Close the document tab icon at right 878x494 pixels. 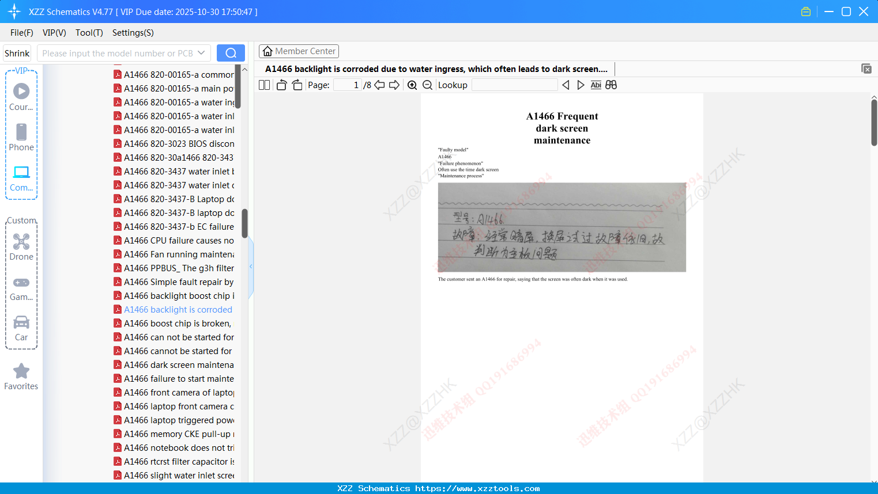[866, 69]
